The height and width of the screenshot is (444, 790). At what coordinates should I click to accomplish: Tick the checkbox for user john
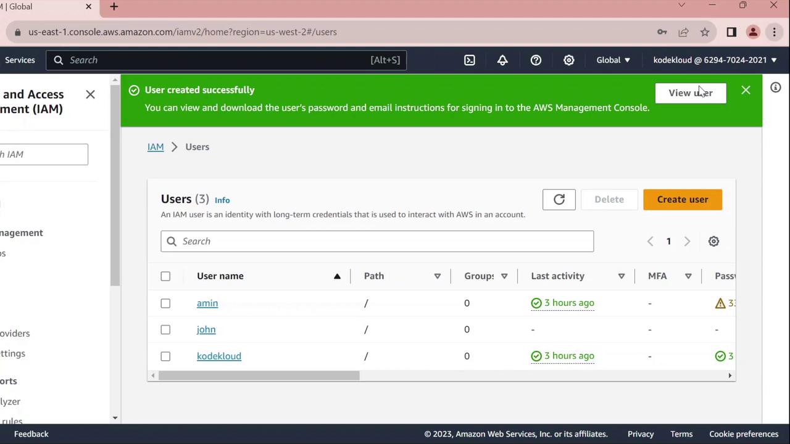pos(165,330)
